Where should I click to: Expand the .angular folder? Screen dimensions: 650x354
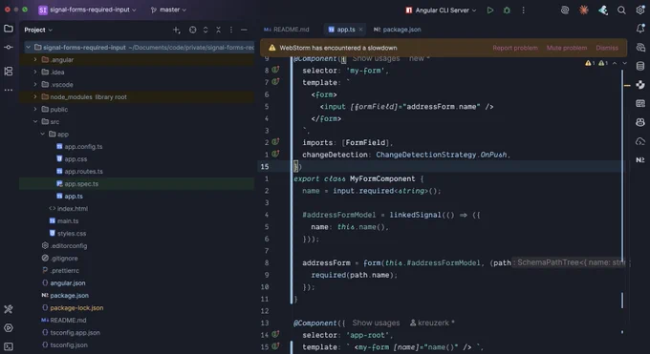pyautogui.click(x=34, y=59)
